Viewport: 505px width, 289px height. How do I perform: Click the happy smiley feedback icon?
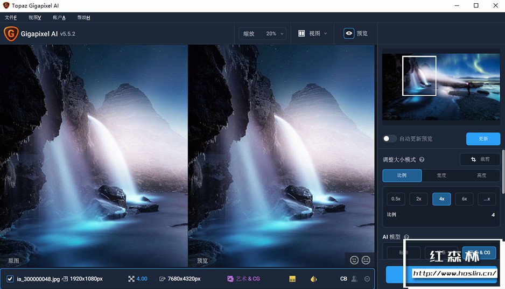[x=354, y=260]
